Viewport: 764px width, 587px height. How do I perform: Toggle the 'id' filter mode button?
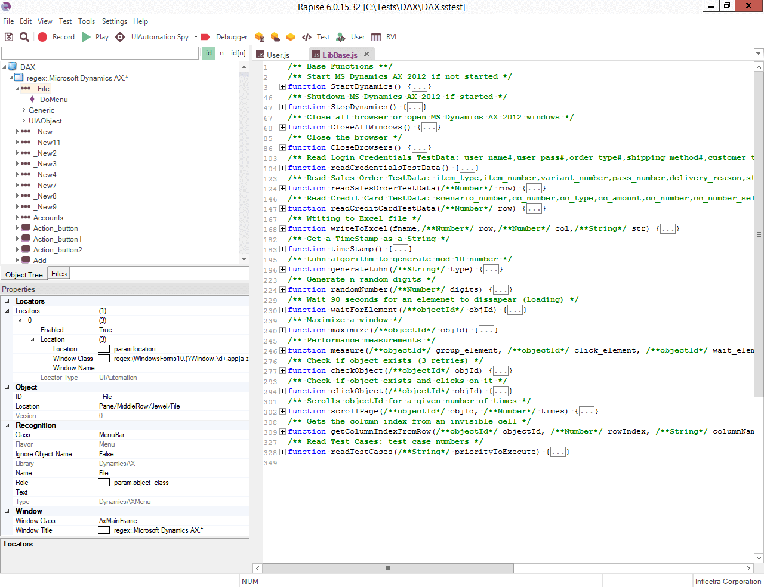coord(209,53)
